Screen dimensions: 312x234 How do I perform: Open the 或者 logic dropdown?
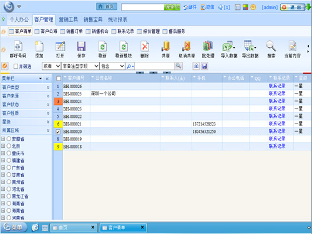coord(51,66)
